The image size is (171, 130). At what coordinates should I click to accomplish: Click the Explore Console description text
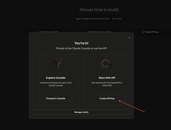pyautogui.click(x=56, y=84)
